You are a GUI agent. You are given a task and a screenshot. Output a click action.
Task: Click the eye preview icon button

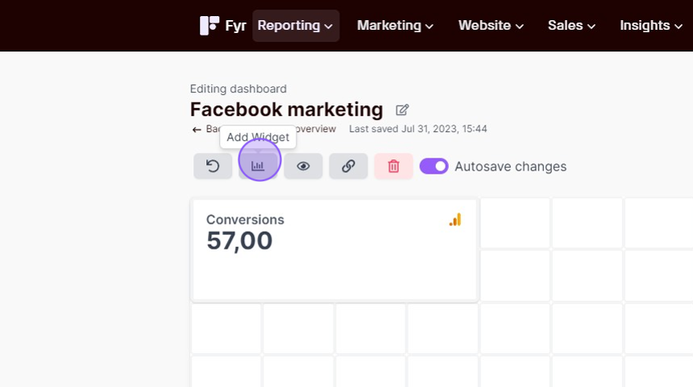[303, 167]
